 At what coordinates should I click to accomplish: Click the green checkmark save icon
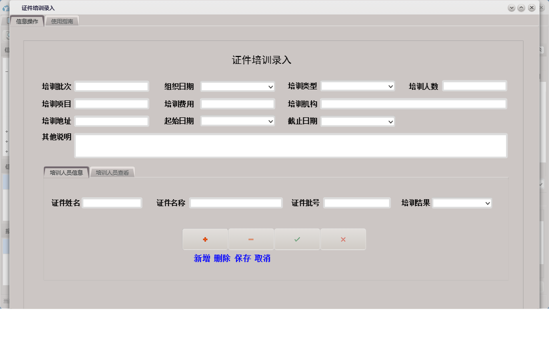pyautogui.click(x=297, y=239)
